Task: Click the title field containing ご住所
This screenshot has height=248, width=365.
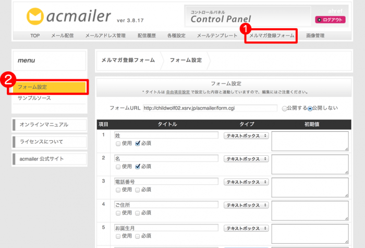Action: [x=166, y=205]
